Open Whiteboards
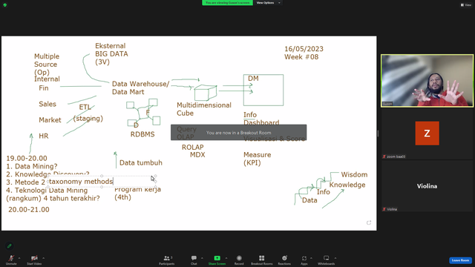475x267 pixels. [x=327, y=260]
